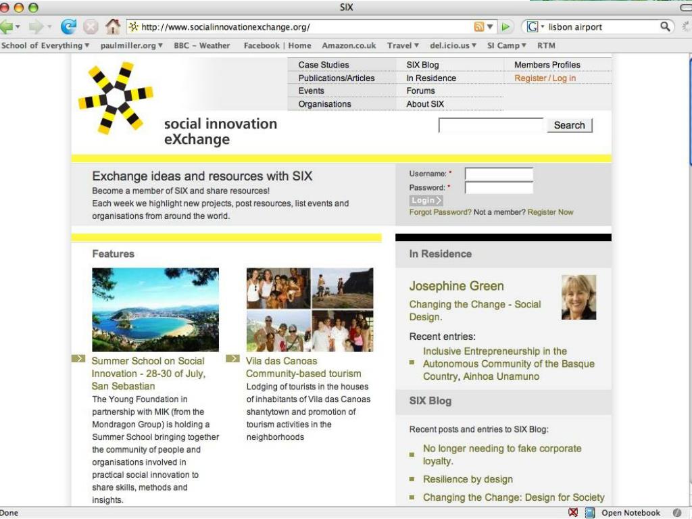The image size is (692, 519).
Task: Go forward using the forward arrow
Action: tap(36, 27)
